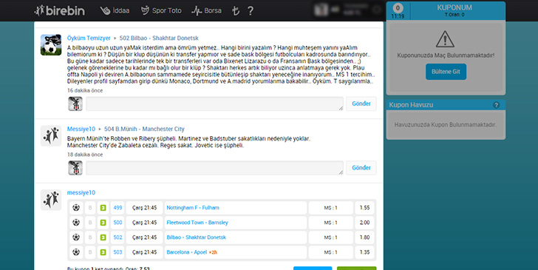Click the Kupon Havuzu help icon
The height and width of the screenshot is (270, 538).
click(496, 105)
